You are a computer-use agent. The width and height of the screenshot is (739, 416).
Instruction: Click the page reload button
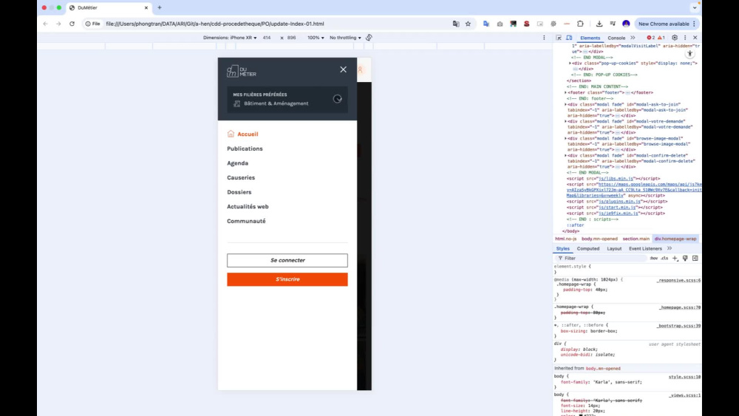72,24
